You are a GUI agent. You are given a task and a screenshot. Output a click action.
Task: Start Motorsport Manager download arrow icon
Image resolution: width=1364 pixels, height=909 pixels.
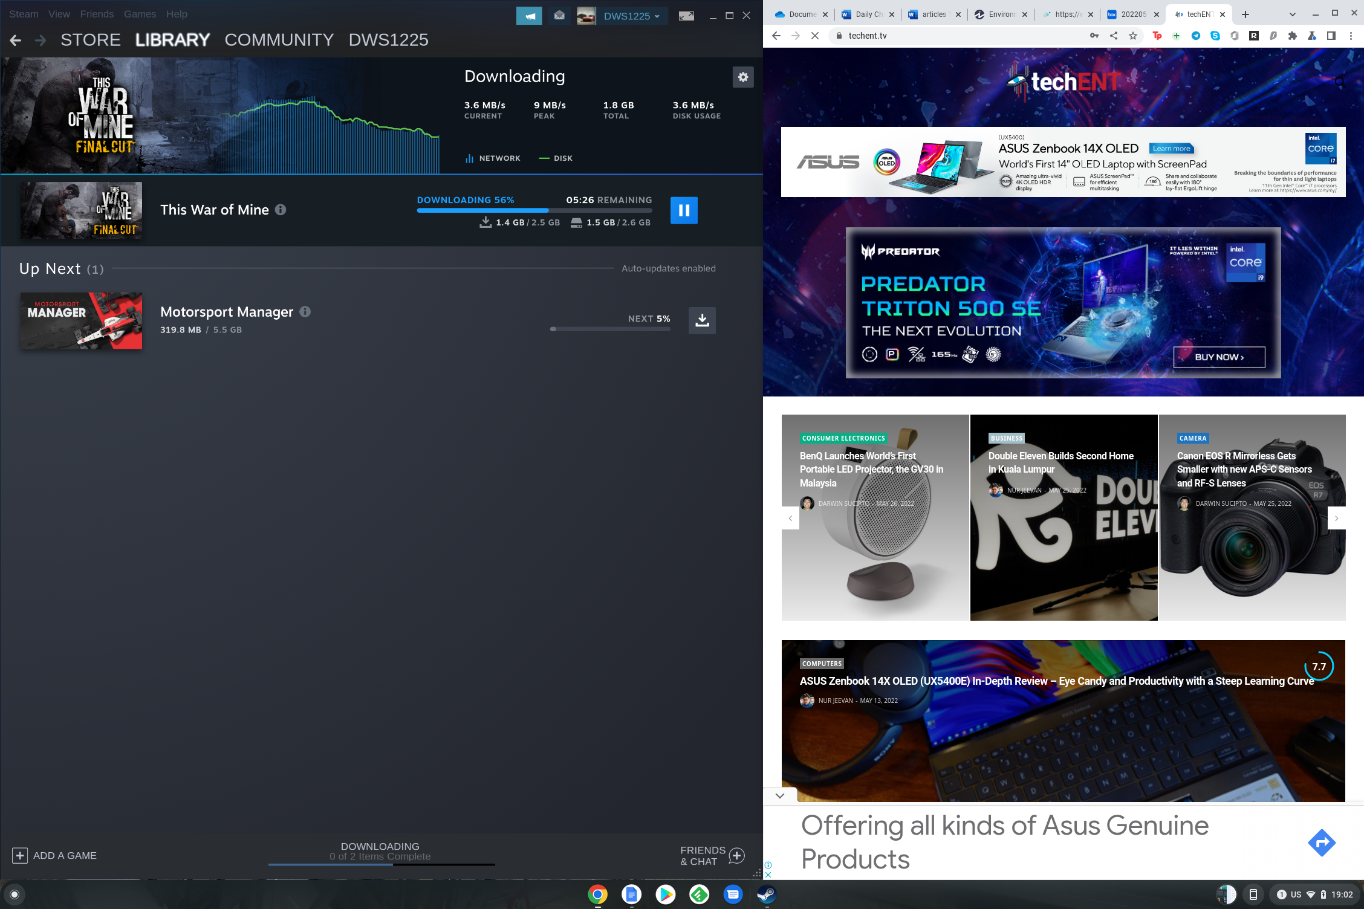click(702, 320)
